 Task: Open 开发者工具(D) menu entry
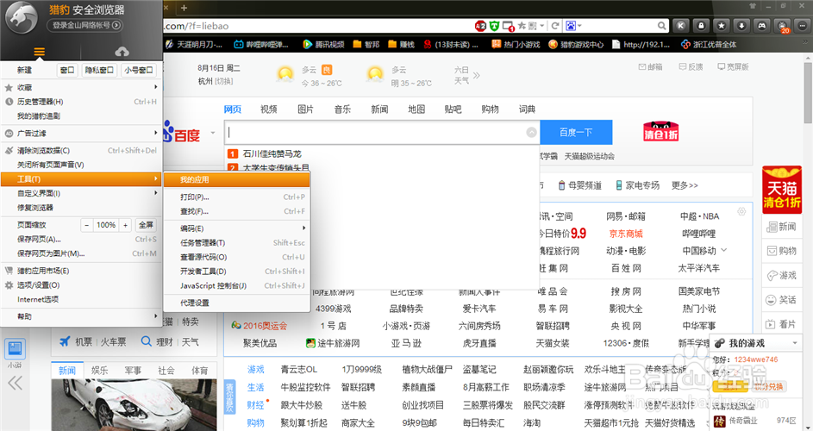[x=236, y=272]
